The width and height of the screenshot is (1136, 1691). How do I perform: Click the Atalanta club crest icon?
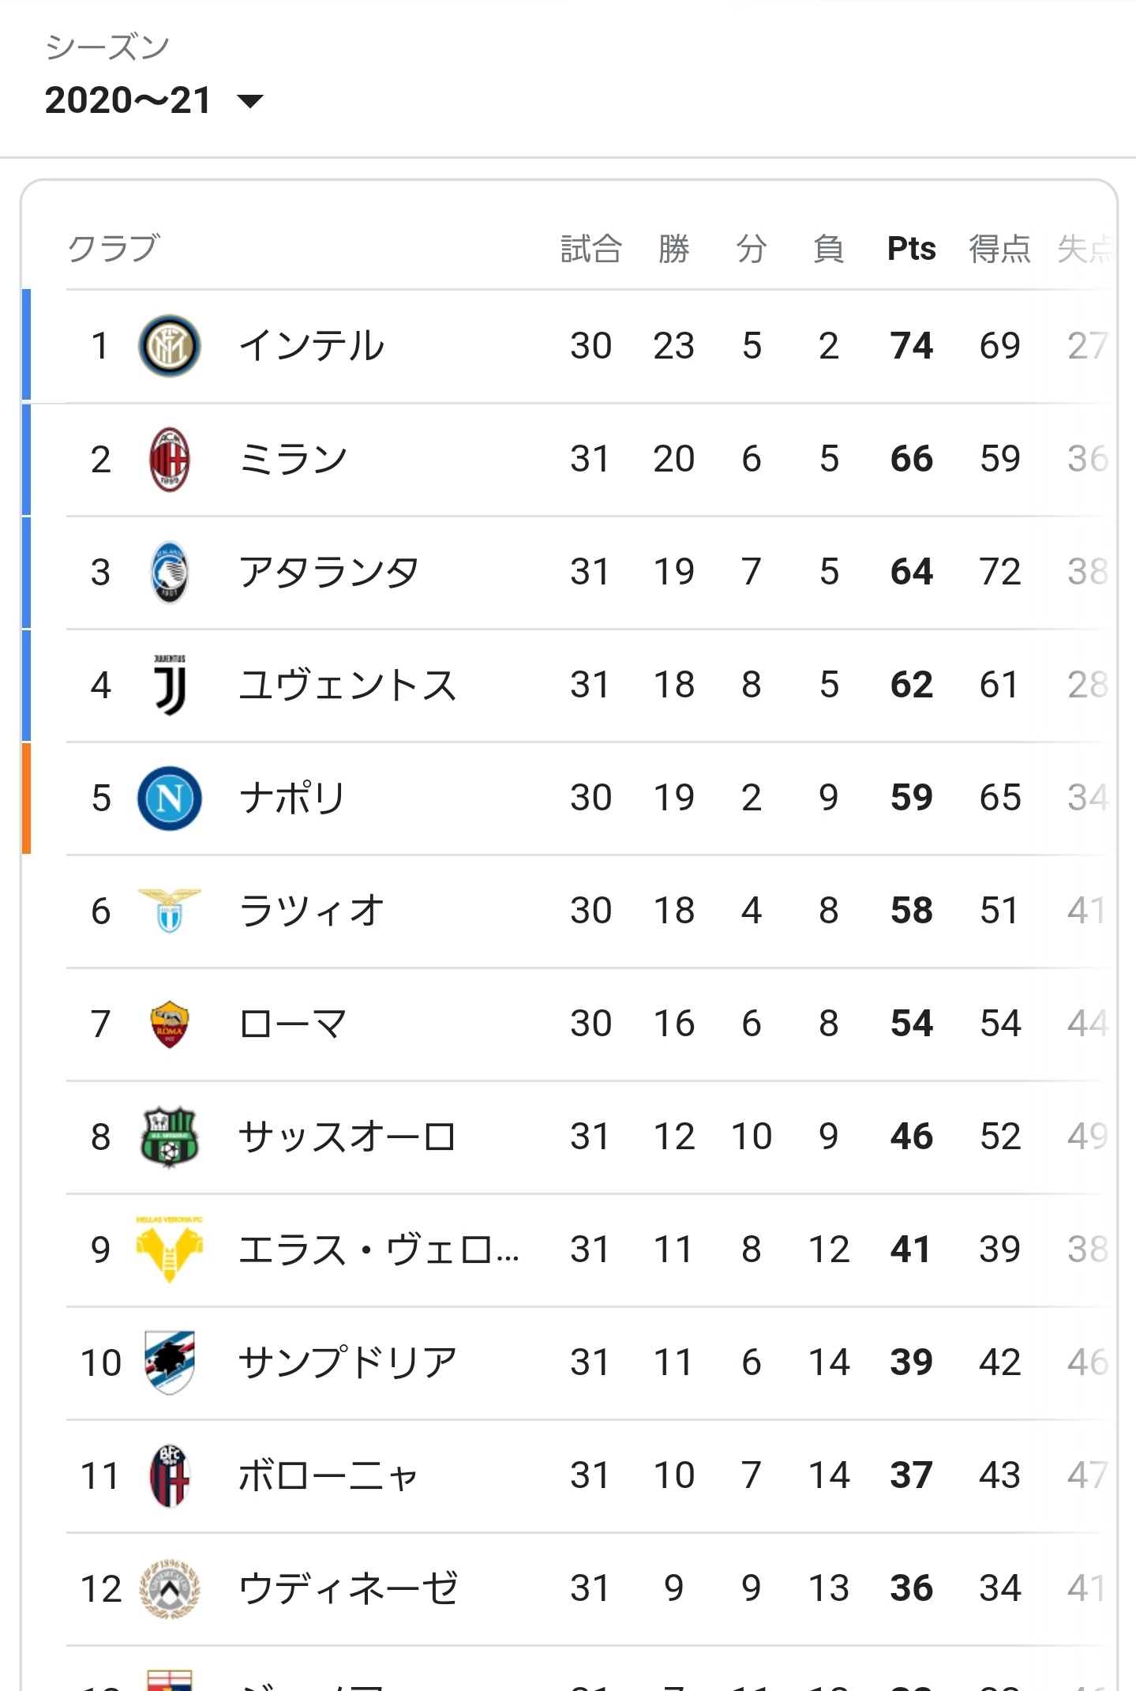[x=169, y=572]
